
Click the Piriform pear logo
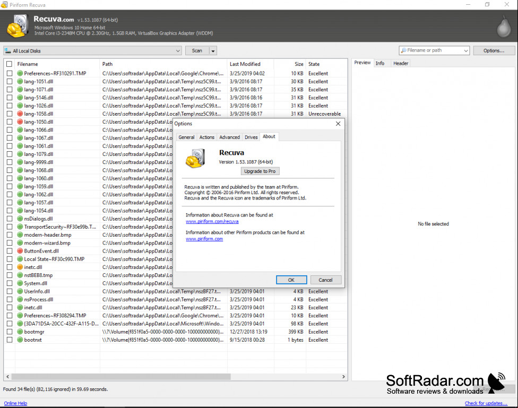[x=504, y=27]
